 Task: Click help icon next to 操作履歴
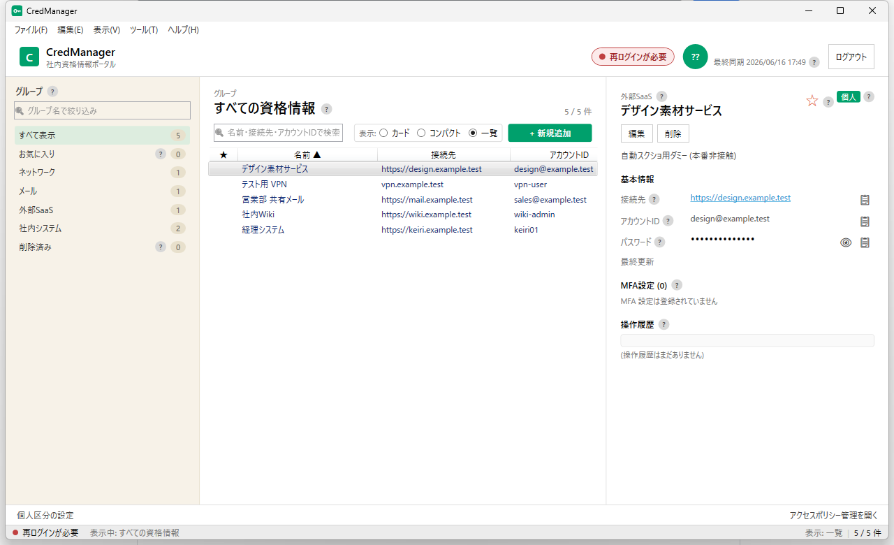(664, 324)
